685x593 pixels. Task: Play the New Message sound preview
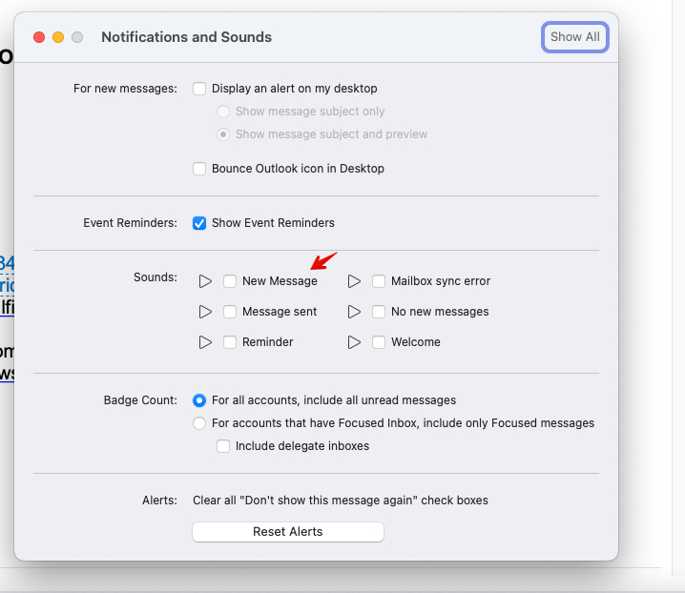205,281
